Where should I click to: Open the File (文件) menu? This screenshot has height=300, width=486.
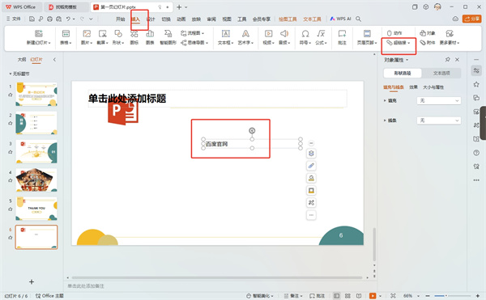[x=14, y=19]
